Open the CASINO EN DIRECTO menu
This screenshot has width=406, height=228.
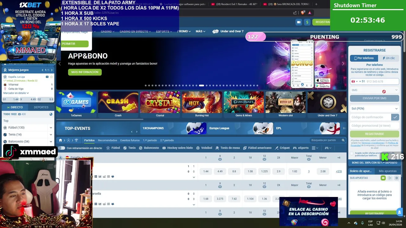(135, 31)
